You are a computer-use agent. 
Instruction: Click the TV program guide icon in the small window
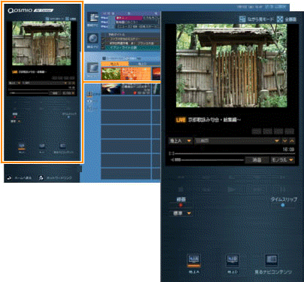[x=93, y=17]
